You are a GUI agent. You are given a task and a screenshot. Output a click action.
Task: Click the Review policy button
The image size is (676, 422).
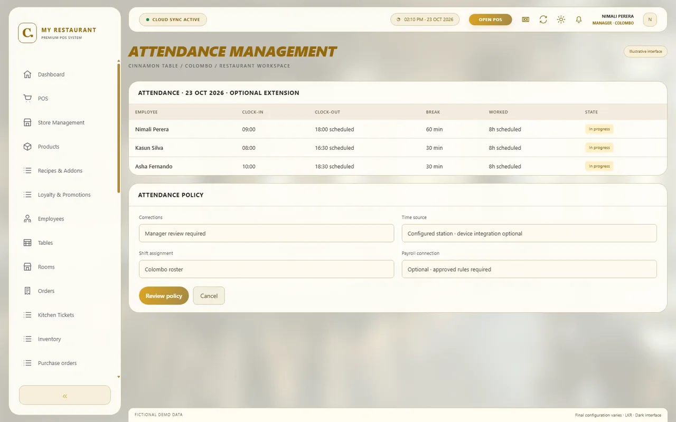164,296
